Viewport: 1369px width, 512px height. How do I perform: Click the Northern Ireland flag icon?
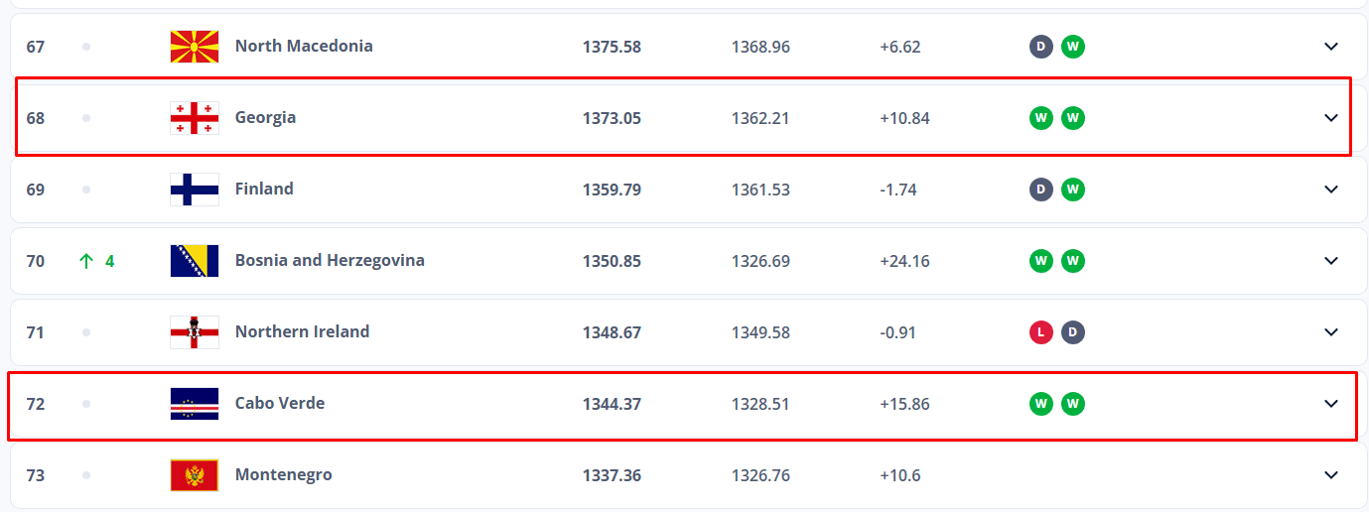point(195,332)
